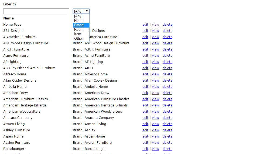Choose Brand from the filter dropdown
The image size is (267, 154).
pos(81,25)
